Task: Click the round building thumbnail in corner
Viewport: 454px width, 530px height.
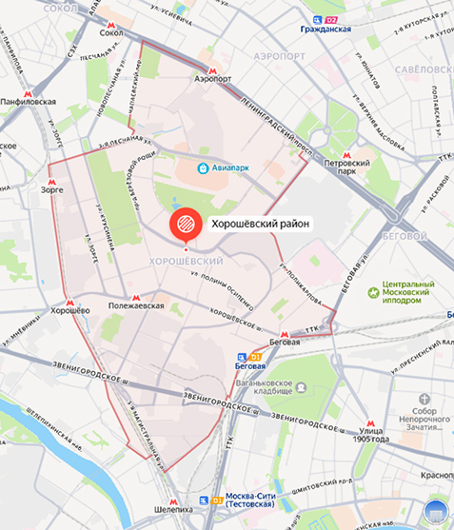Action: [x=436, y=513]
